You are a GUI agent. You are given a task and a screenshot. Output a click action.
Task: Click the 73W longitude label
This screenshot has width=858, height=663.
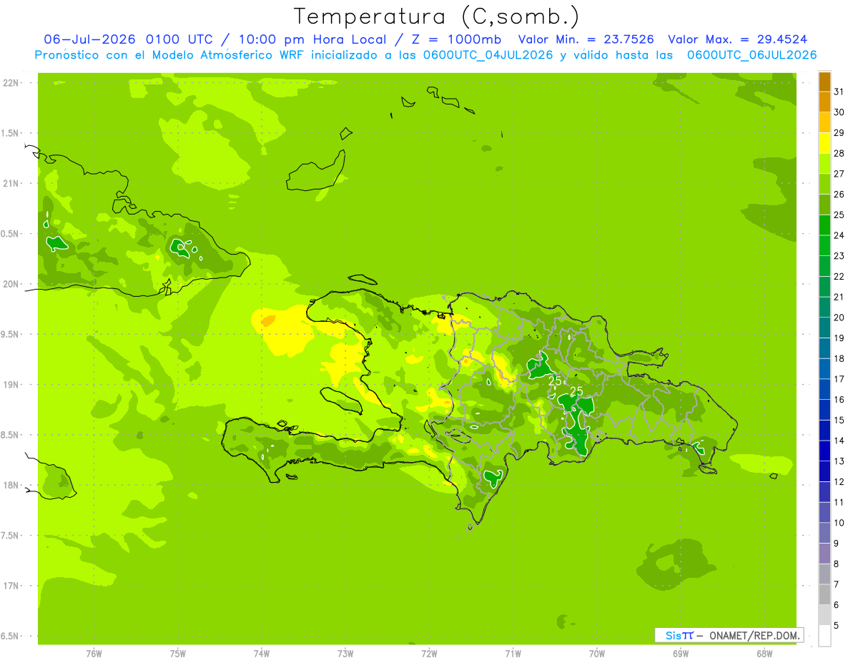click(345, 654)
